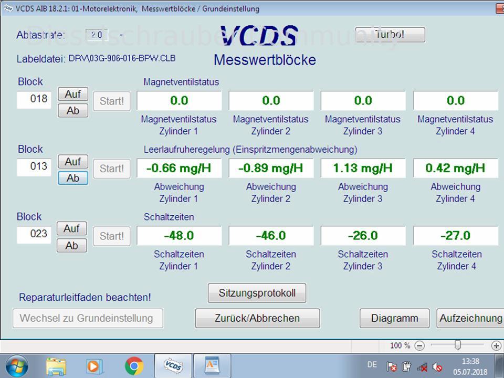This screenshot has width=504, height=378.
Task: Click Start! next to Block 013
Action: click(x=112, y=169)
